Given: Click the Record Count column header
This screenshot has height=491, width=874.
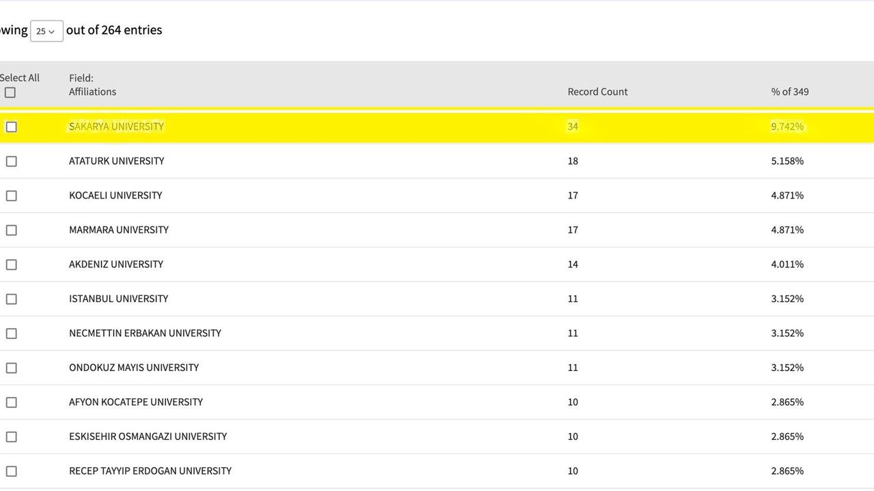Looking at the screenshot, I should click(x=597, y=92).
